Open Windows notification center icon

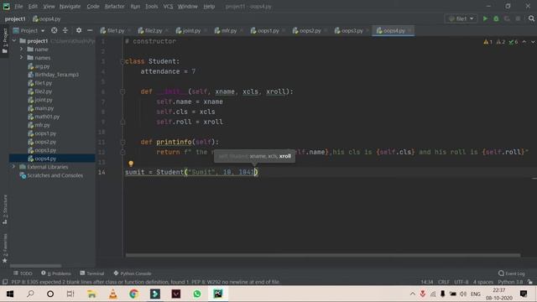(524, 294)
